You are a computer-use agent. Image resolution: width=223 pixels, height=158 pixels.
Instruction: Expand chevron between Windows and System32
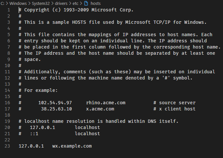pyautogui.click(x=29, y=3)
